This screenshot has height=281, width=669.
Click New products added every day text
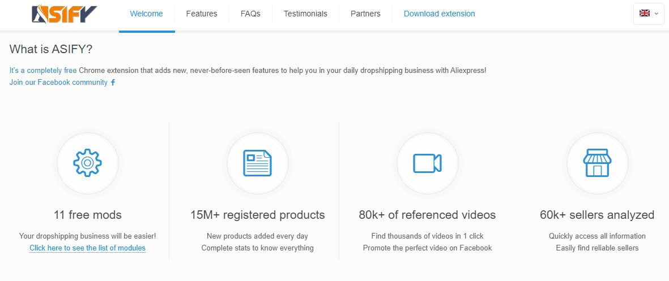(x=257, y=236)
